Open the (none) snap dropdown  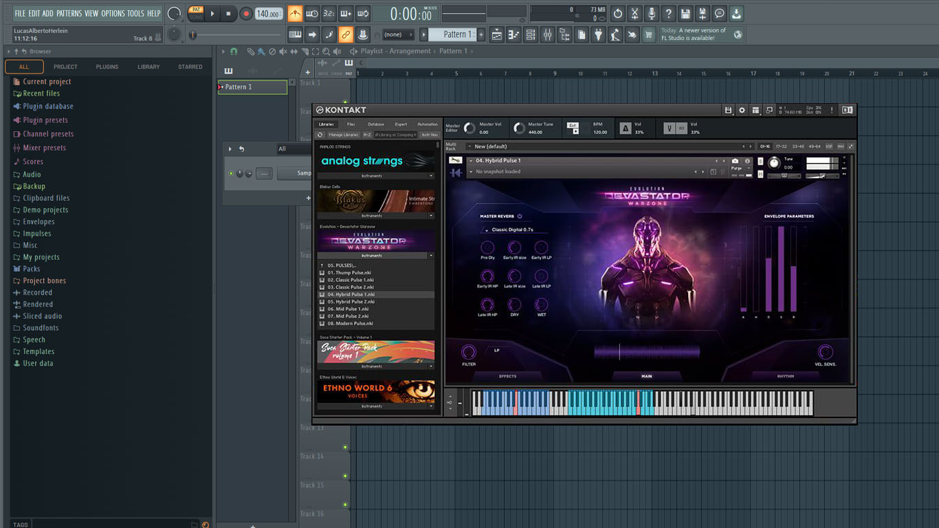397,34
